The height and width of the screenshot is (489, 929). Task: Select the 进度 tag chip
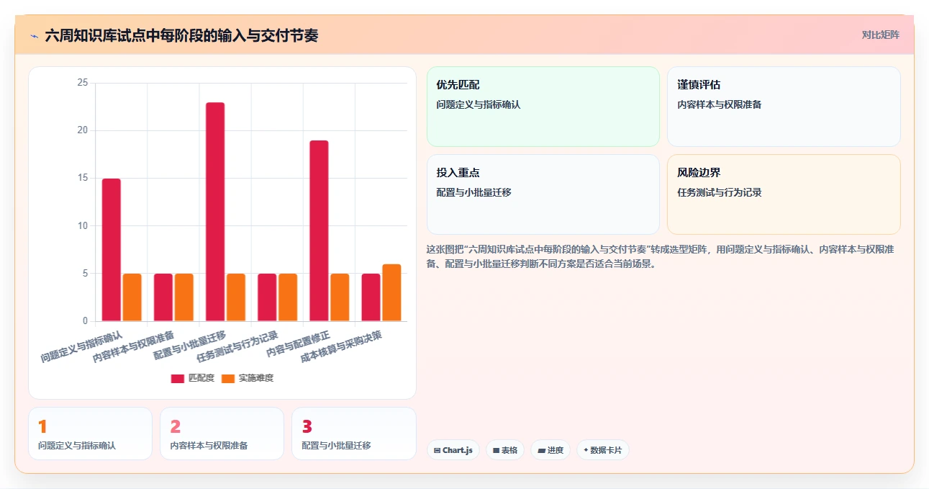(x=550, y=450)
